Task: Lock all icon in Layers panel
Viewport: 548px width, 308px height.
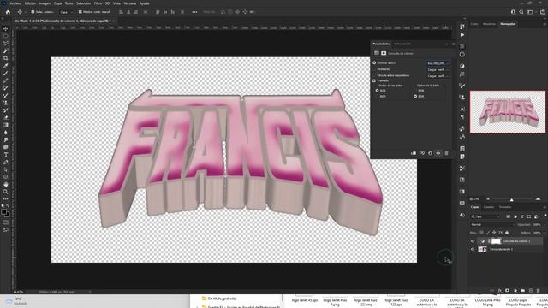Action: tap(507, 233)
